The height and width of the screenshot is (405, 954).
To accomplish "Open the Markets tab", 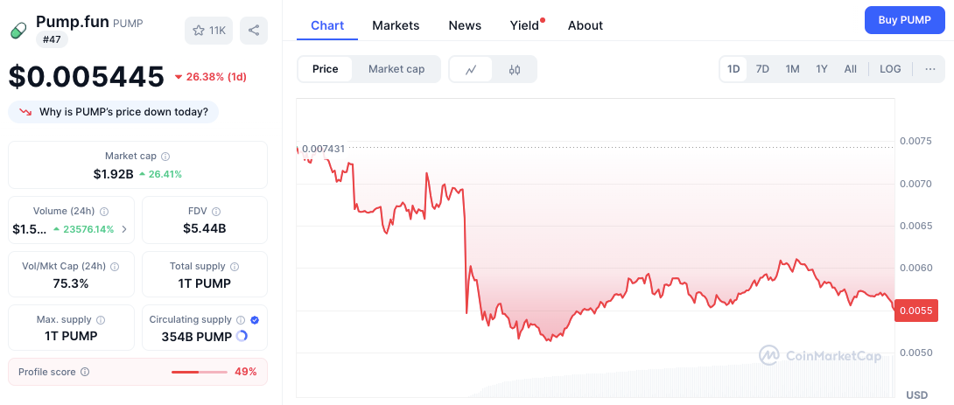I will [396, 25].
